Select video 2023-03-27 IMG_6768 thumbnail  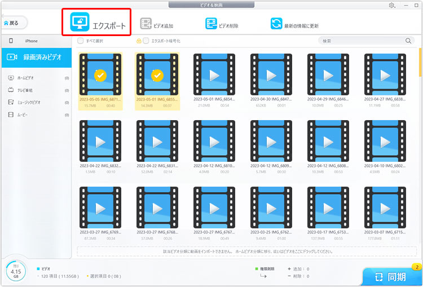157,207
